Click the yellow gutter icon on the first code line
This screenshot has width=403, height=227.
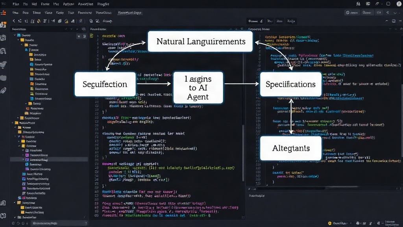point(91,36)
